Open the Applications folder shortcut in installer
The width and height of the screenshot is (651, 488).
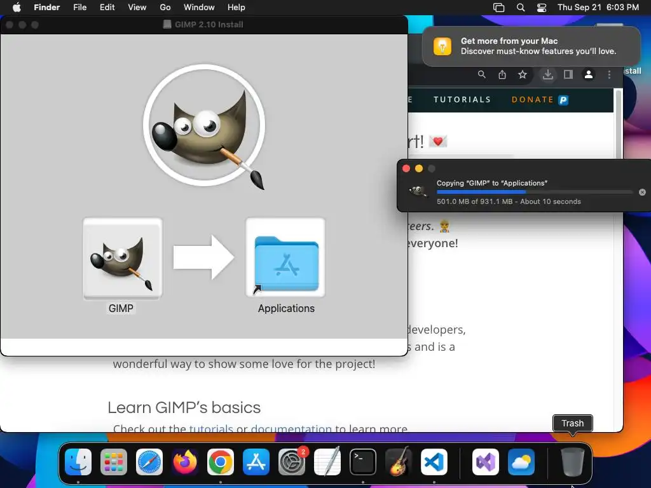click(285, 258)
